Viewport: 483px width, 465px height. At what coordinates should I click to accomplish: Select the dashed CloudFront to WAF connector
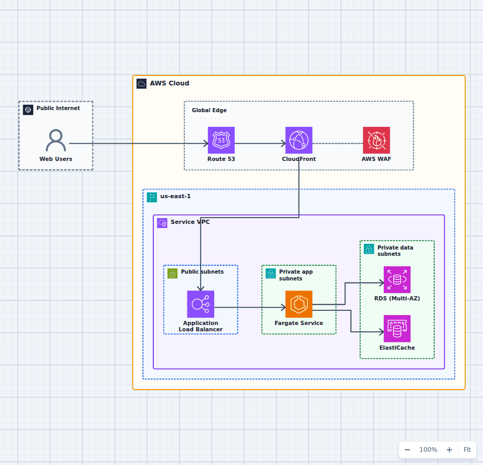tap(338, 143)
